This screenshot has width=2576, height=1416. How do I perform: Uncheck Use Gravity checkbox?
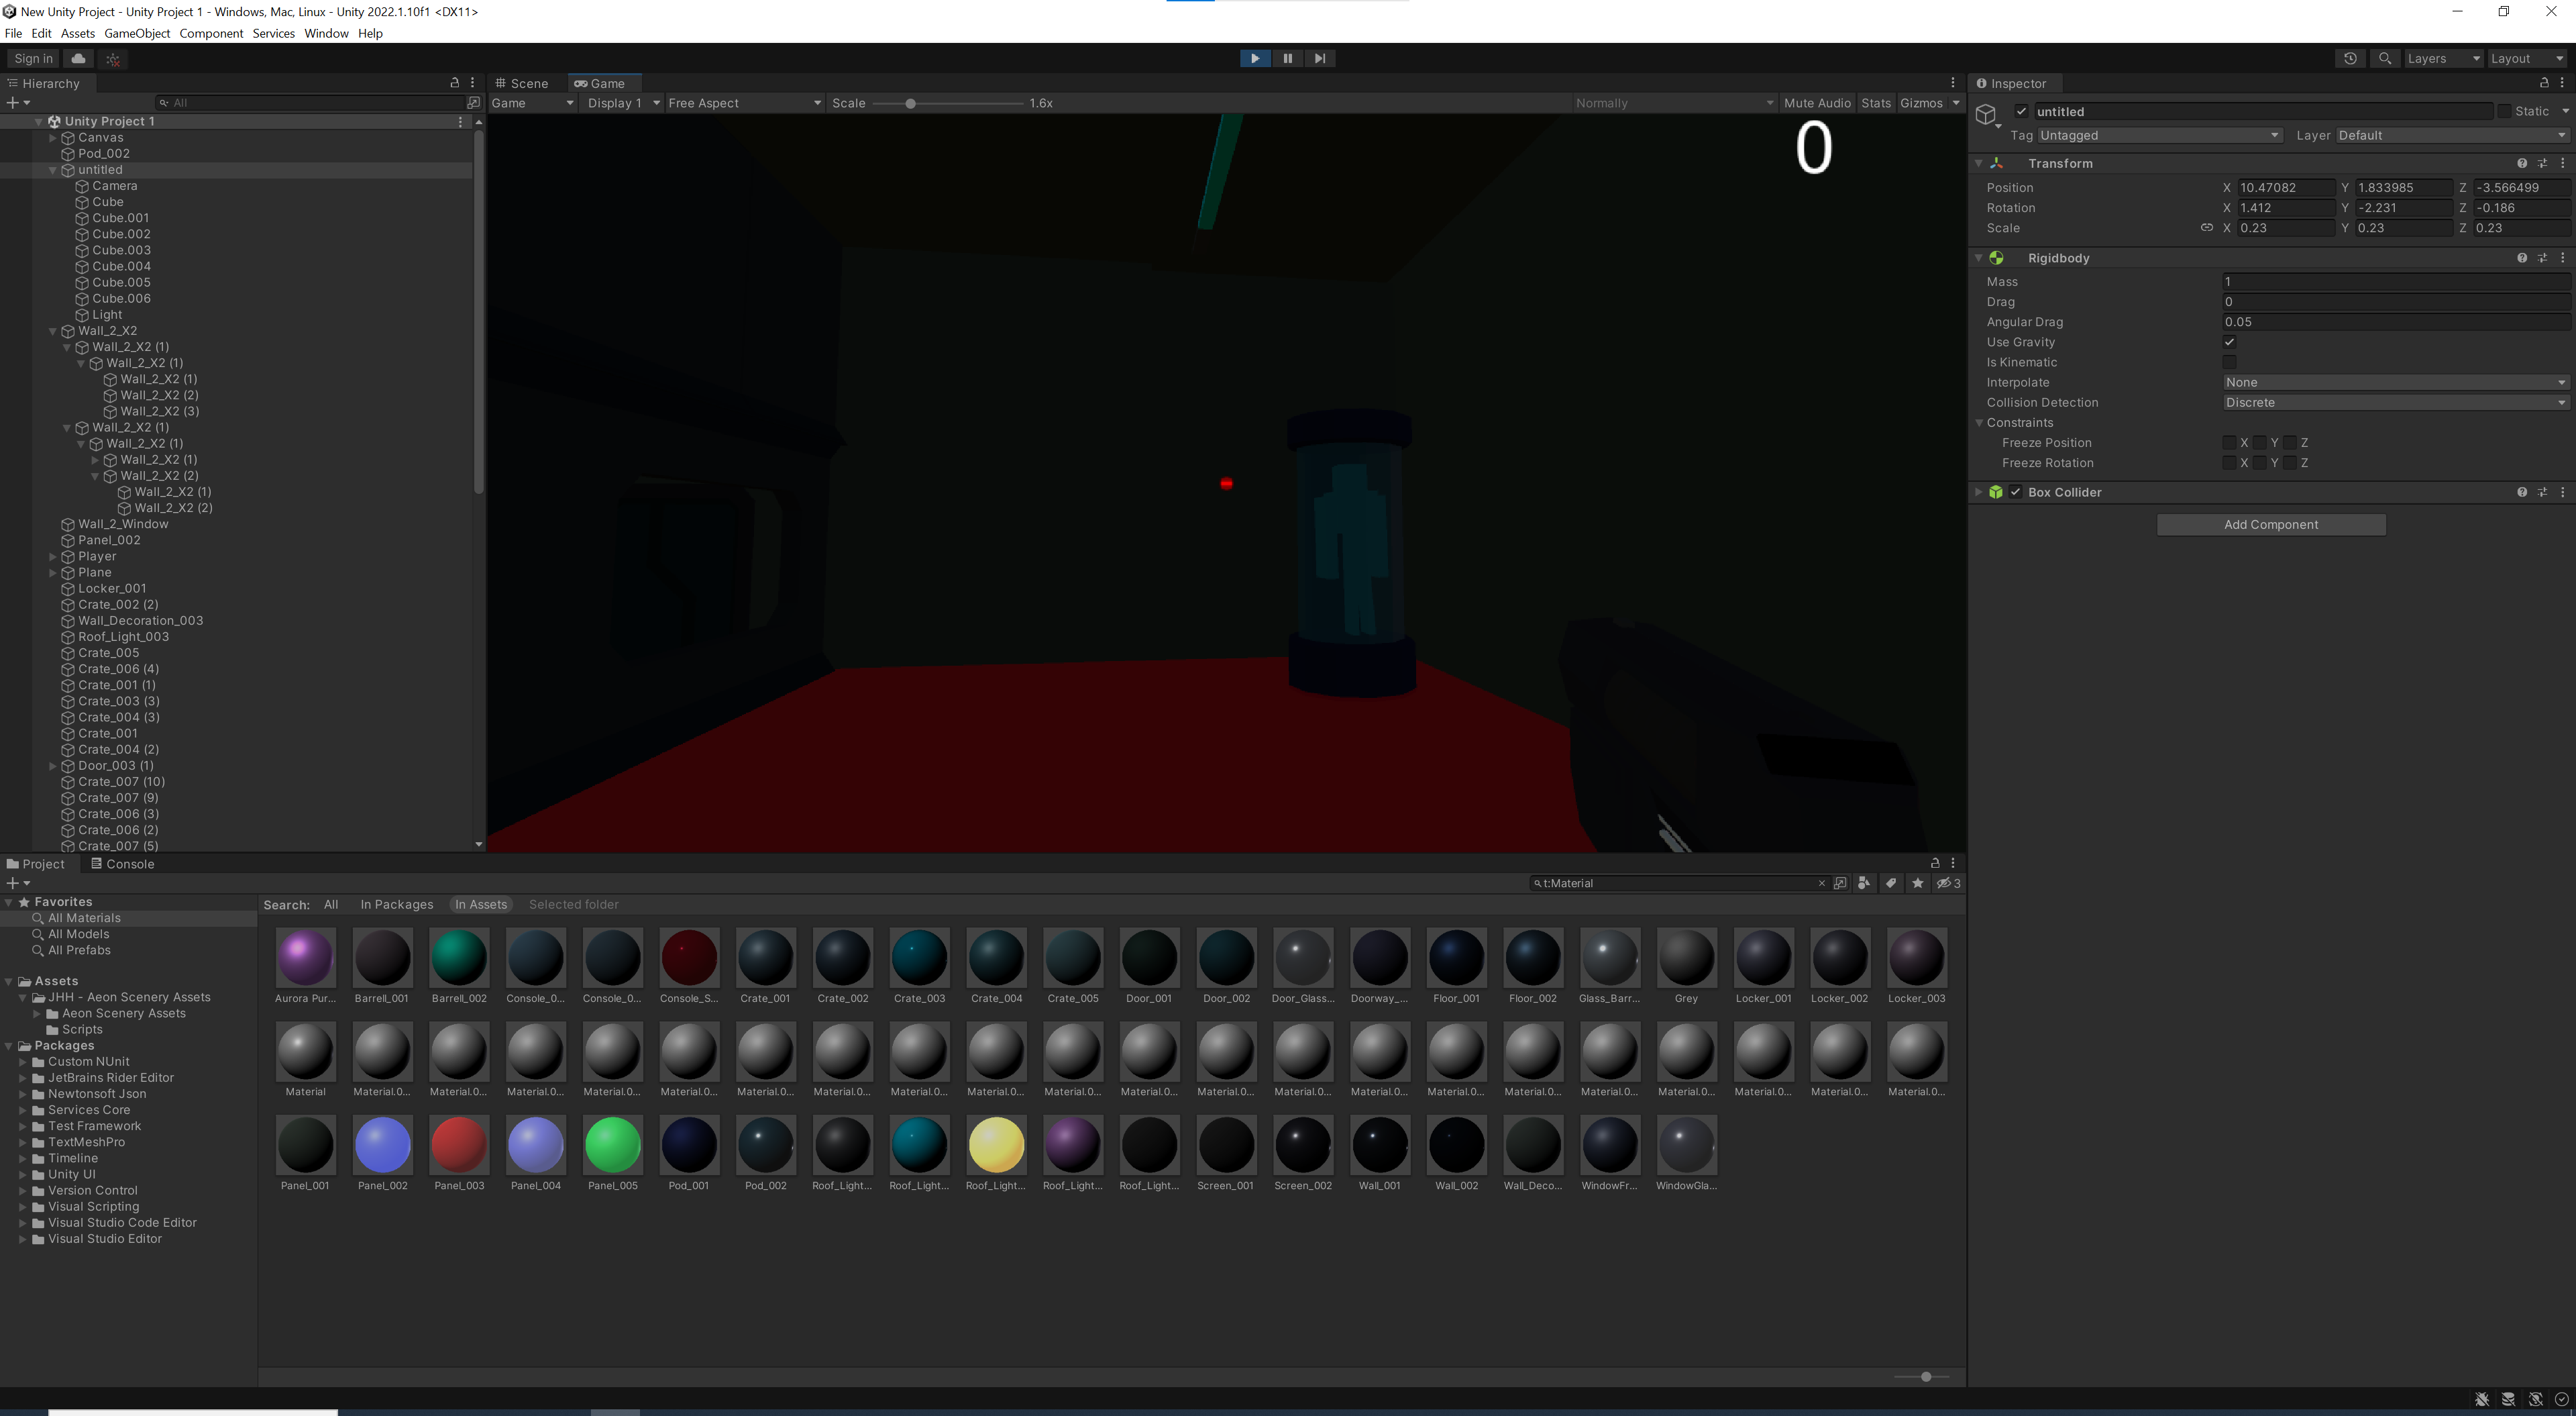(x=2229, y=342)
